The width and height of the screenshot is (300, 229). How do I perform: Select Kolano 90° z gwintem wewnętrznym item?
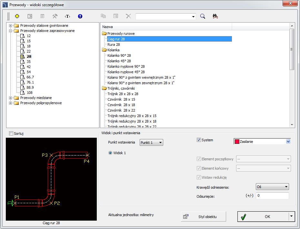pyautogui.click(x=141, y=77)
